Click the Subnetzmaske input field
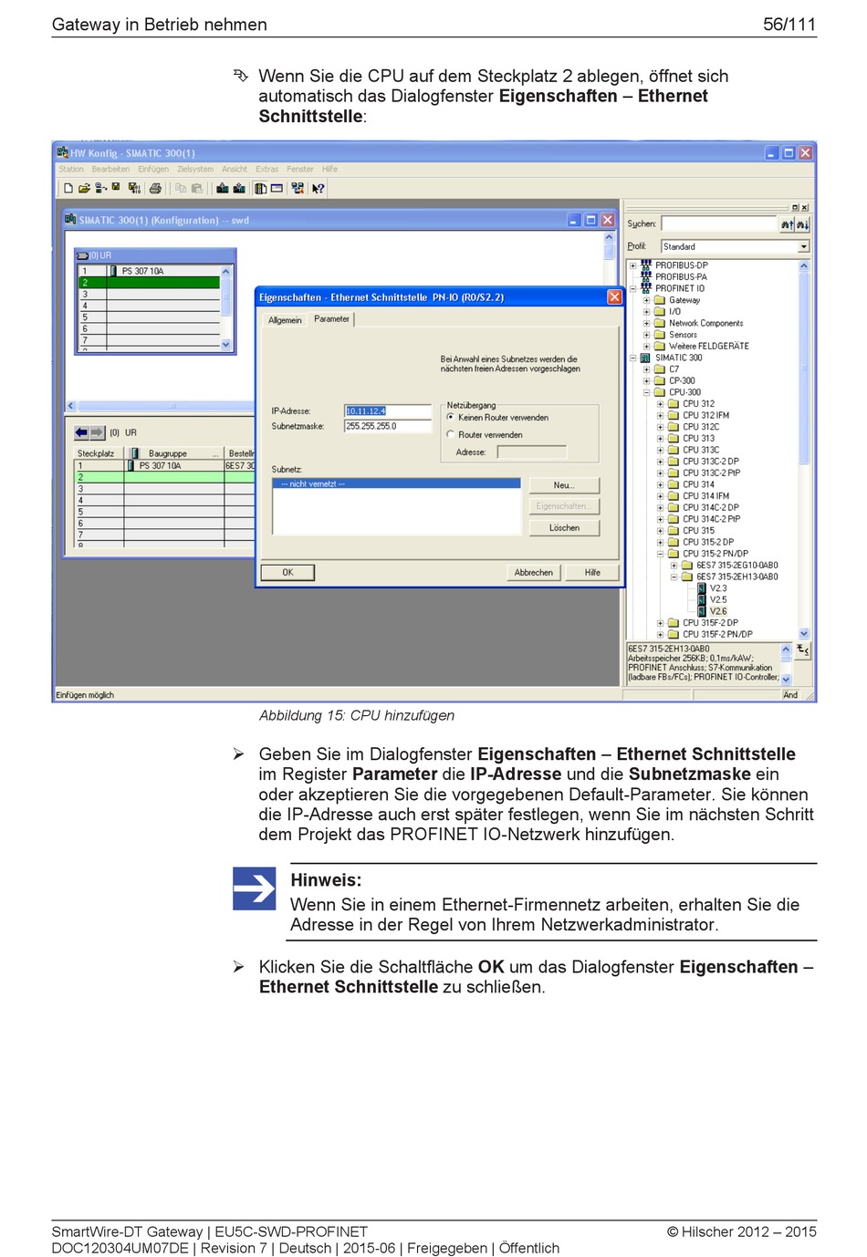The image size is (867, 1257). [387, 426]
